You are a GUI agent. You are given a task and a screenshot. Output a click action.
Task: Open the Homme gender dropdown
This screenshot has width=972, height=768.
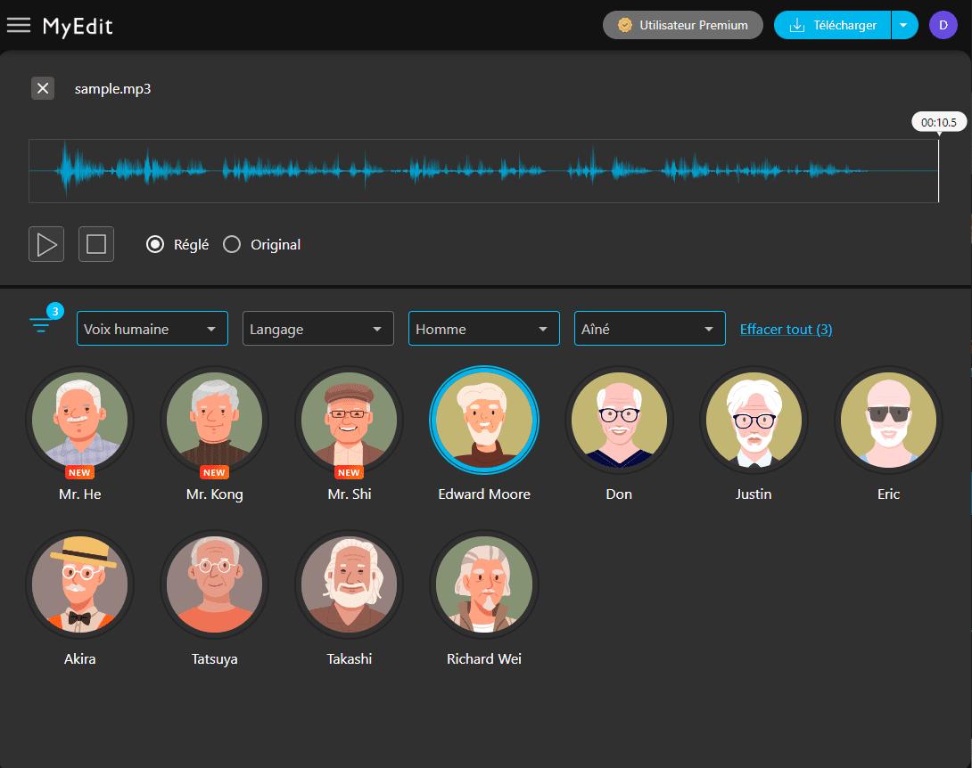click(483, 328)
